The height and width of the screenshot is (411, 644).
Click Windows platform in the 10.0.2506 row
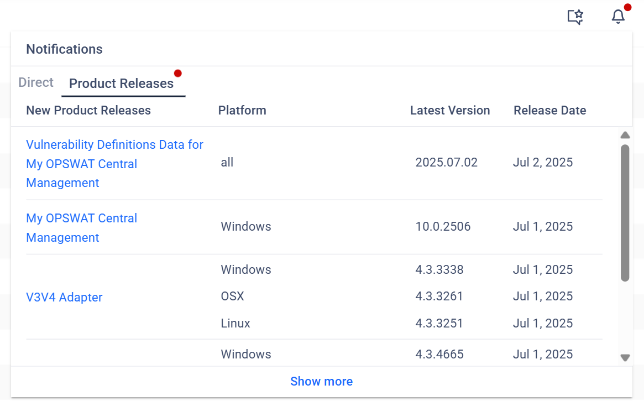click(x=246, y=226)
